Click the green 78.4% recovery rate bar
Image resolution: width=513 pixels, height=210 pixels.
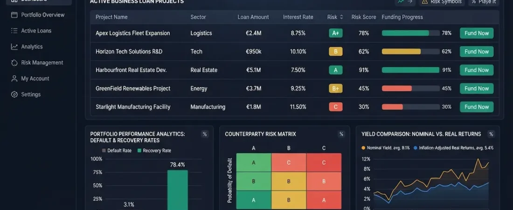[x=178, y=190]
